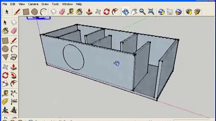Choose the Tape Measure in the left palette

(5, 93)
